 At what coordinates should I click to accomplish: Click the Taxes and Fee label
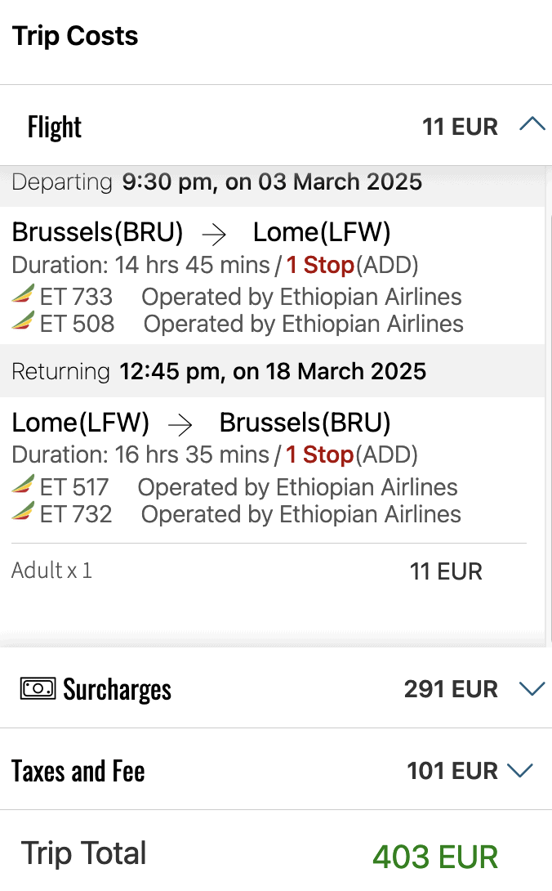[78, 771]
